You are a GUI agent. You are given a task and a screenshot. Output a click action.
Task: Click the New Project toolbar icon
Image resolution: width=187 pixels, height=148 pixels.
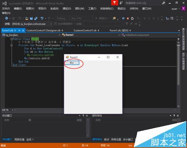[x=20, y=19]
